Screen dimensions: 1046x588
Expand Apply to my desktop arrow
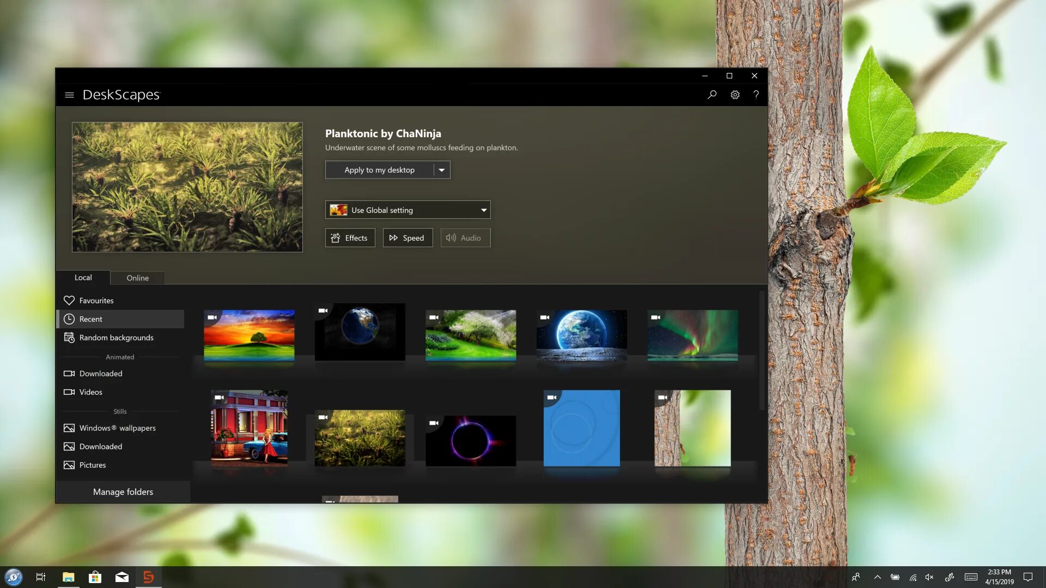point(442,170)
